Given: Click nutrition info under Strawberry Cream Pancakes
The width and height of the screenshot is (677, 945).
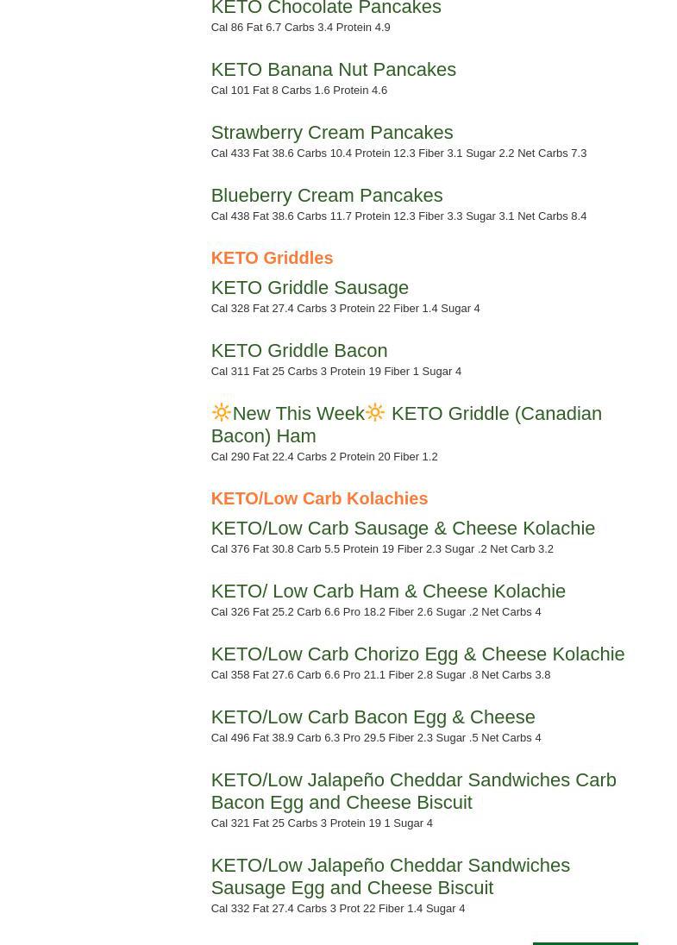Looking at the screenshot, I should point(398,153).
